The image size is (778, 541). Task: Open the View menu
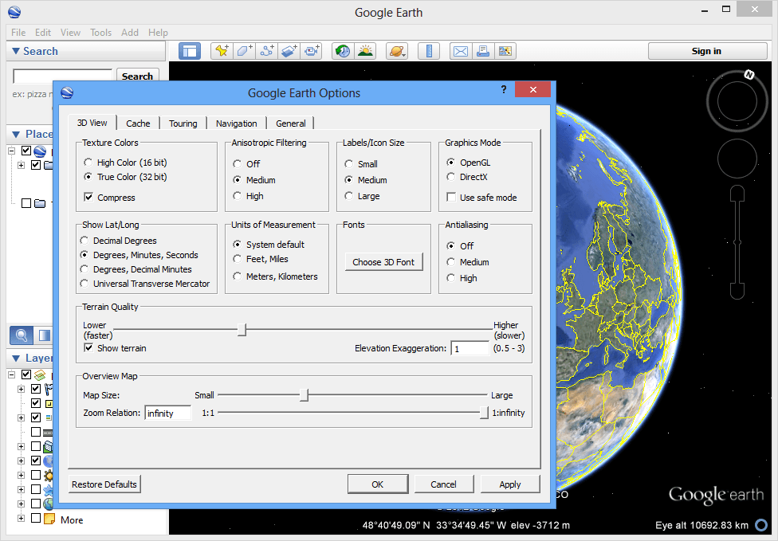point(70,32)
